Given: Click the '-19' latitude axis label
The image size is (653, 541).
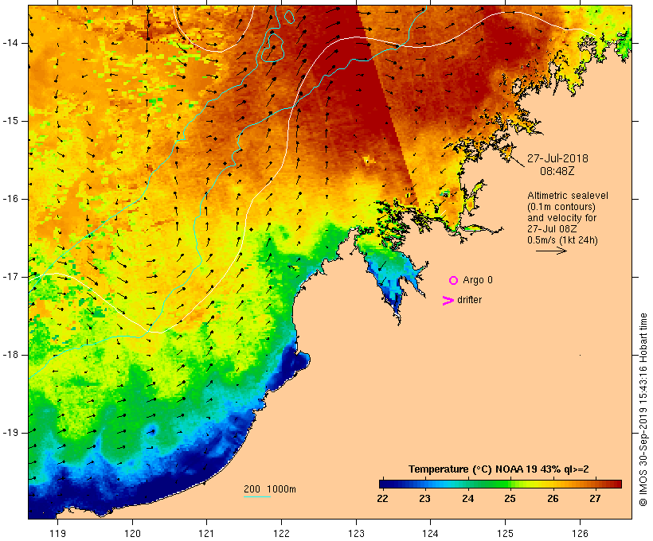Looking at the screenshot, I should (x=10, y=433).
